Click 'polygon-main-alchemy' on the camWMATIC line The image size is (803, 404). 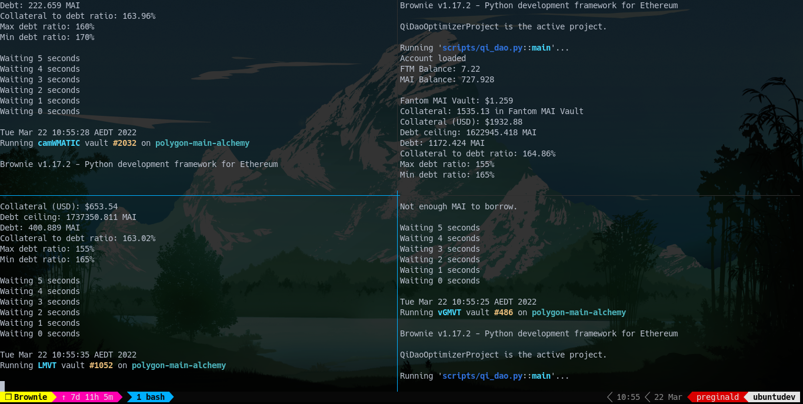(x=202, y=143)
